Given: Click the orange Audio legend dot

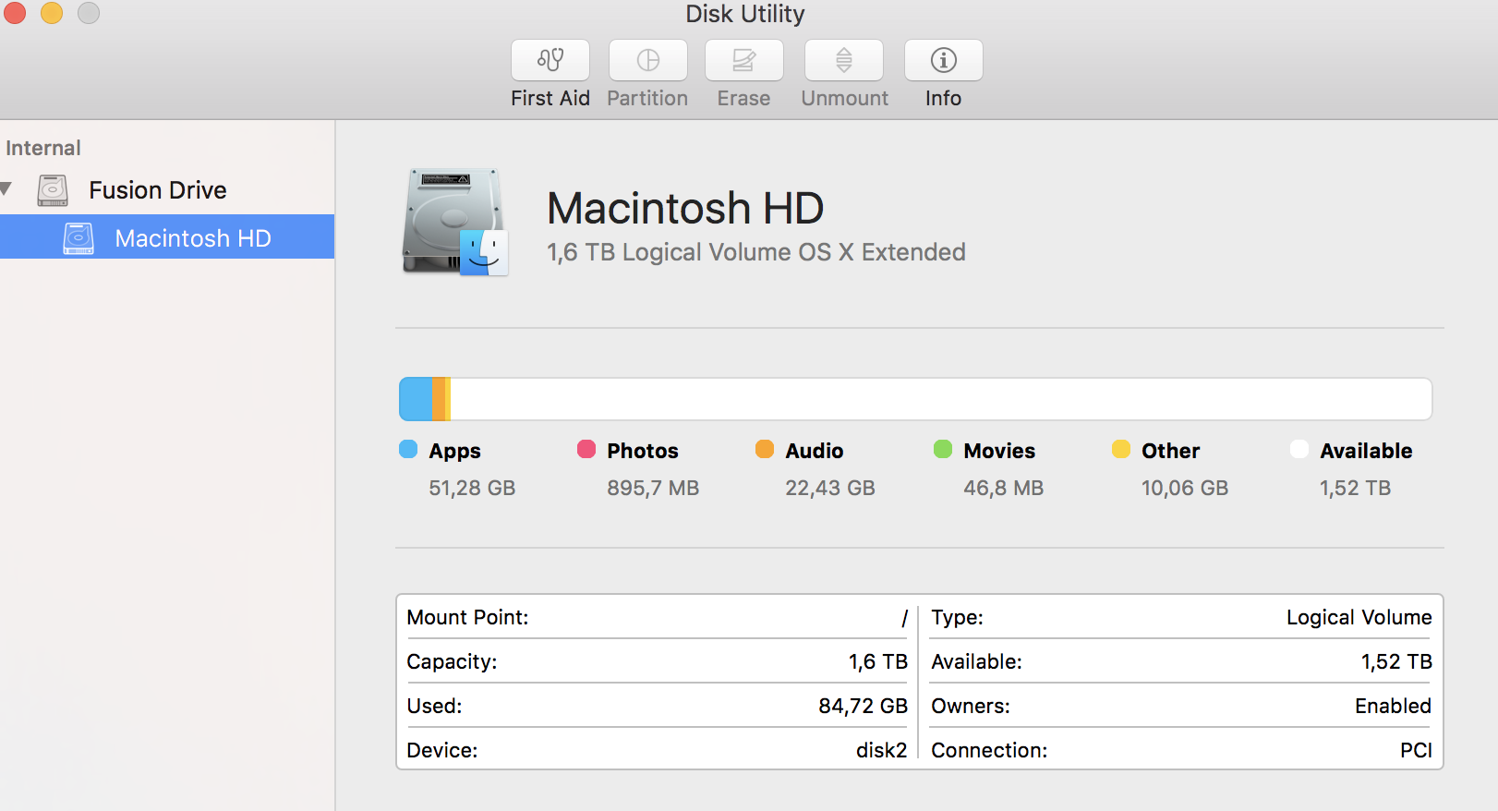Looking at the screenshot, I should click(765, 449).
